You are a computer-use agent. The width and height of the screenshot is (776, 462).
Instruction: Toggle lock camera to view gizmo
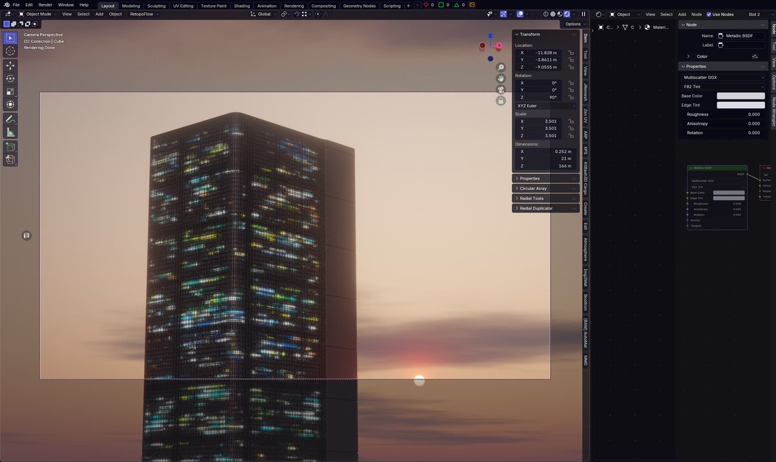(x=501, y=100)
